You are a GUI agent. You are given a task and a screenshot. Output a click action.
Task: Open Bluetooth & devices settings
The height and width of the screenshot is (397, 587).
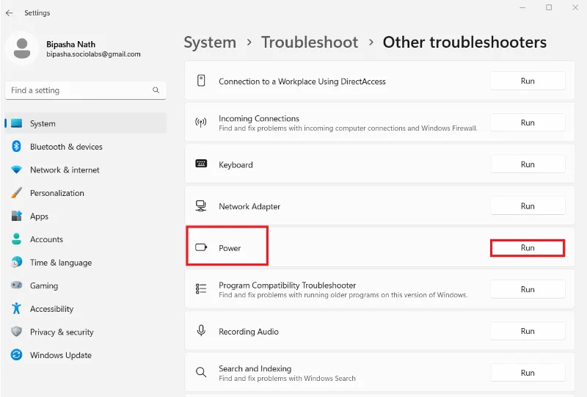tap(86, 147)
